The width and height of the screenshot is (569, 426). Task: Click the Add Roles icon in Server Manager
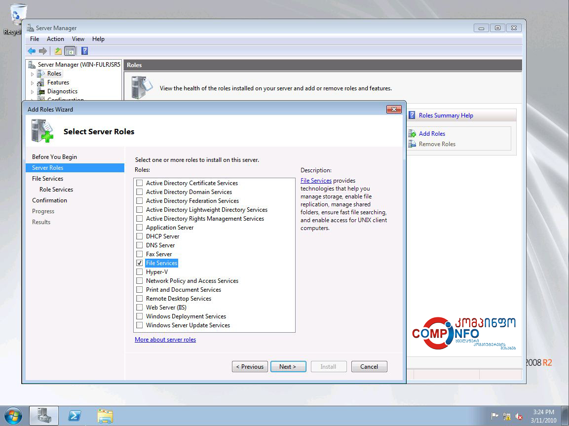(x=412, y=134)
